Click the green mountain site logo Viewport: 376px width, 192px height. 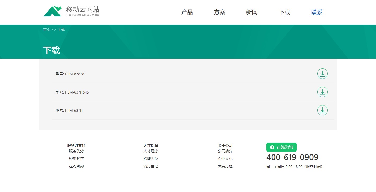point(52,11)
